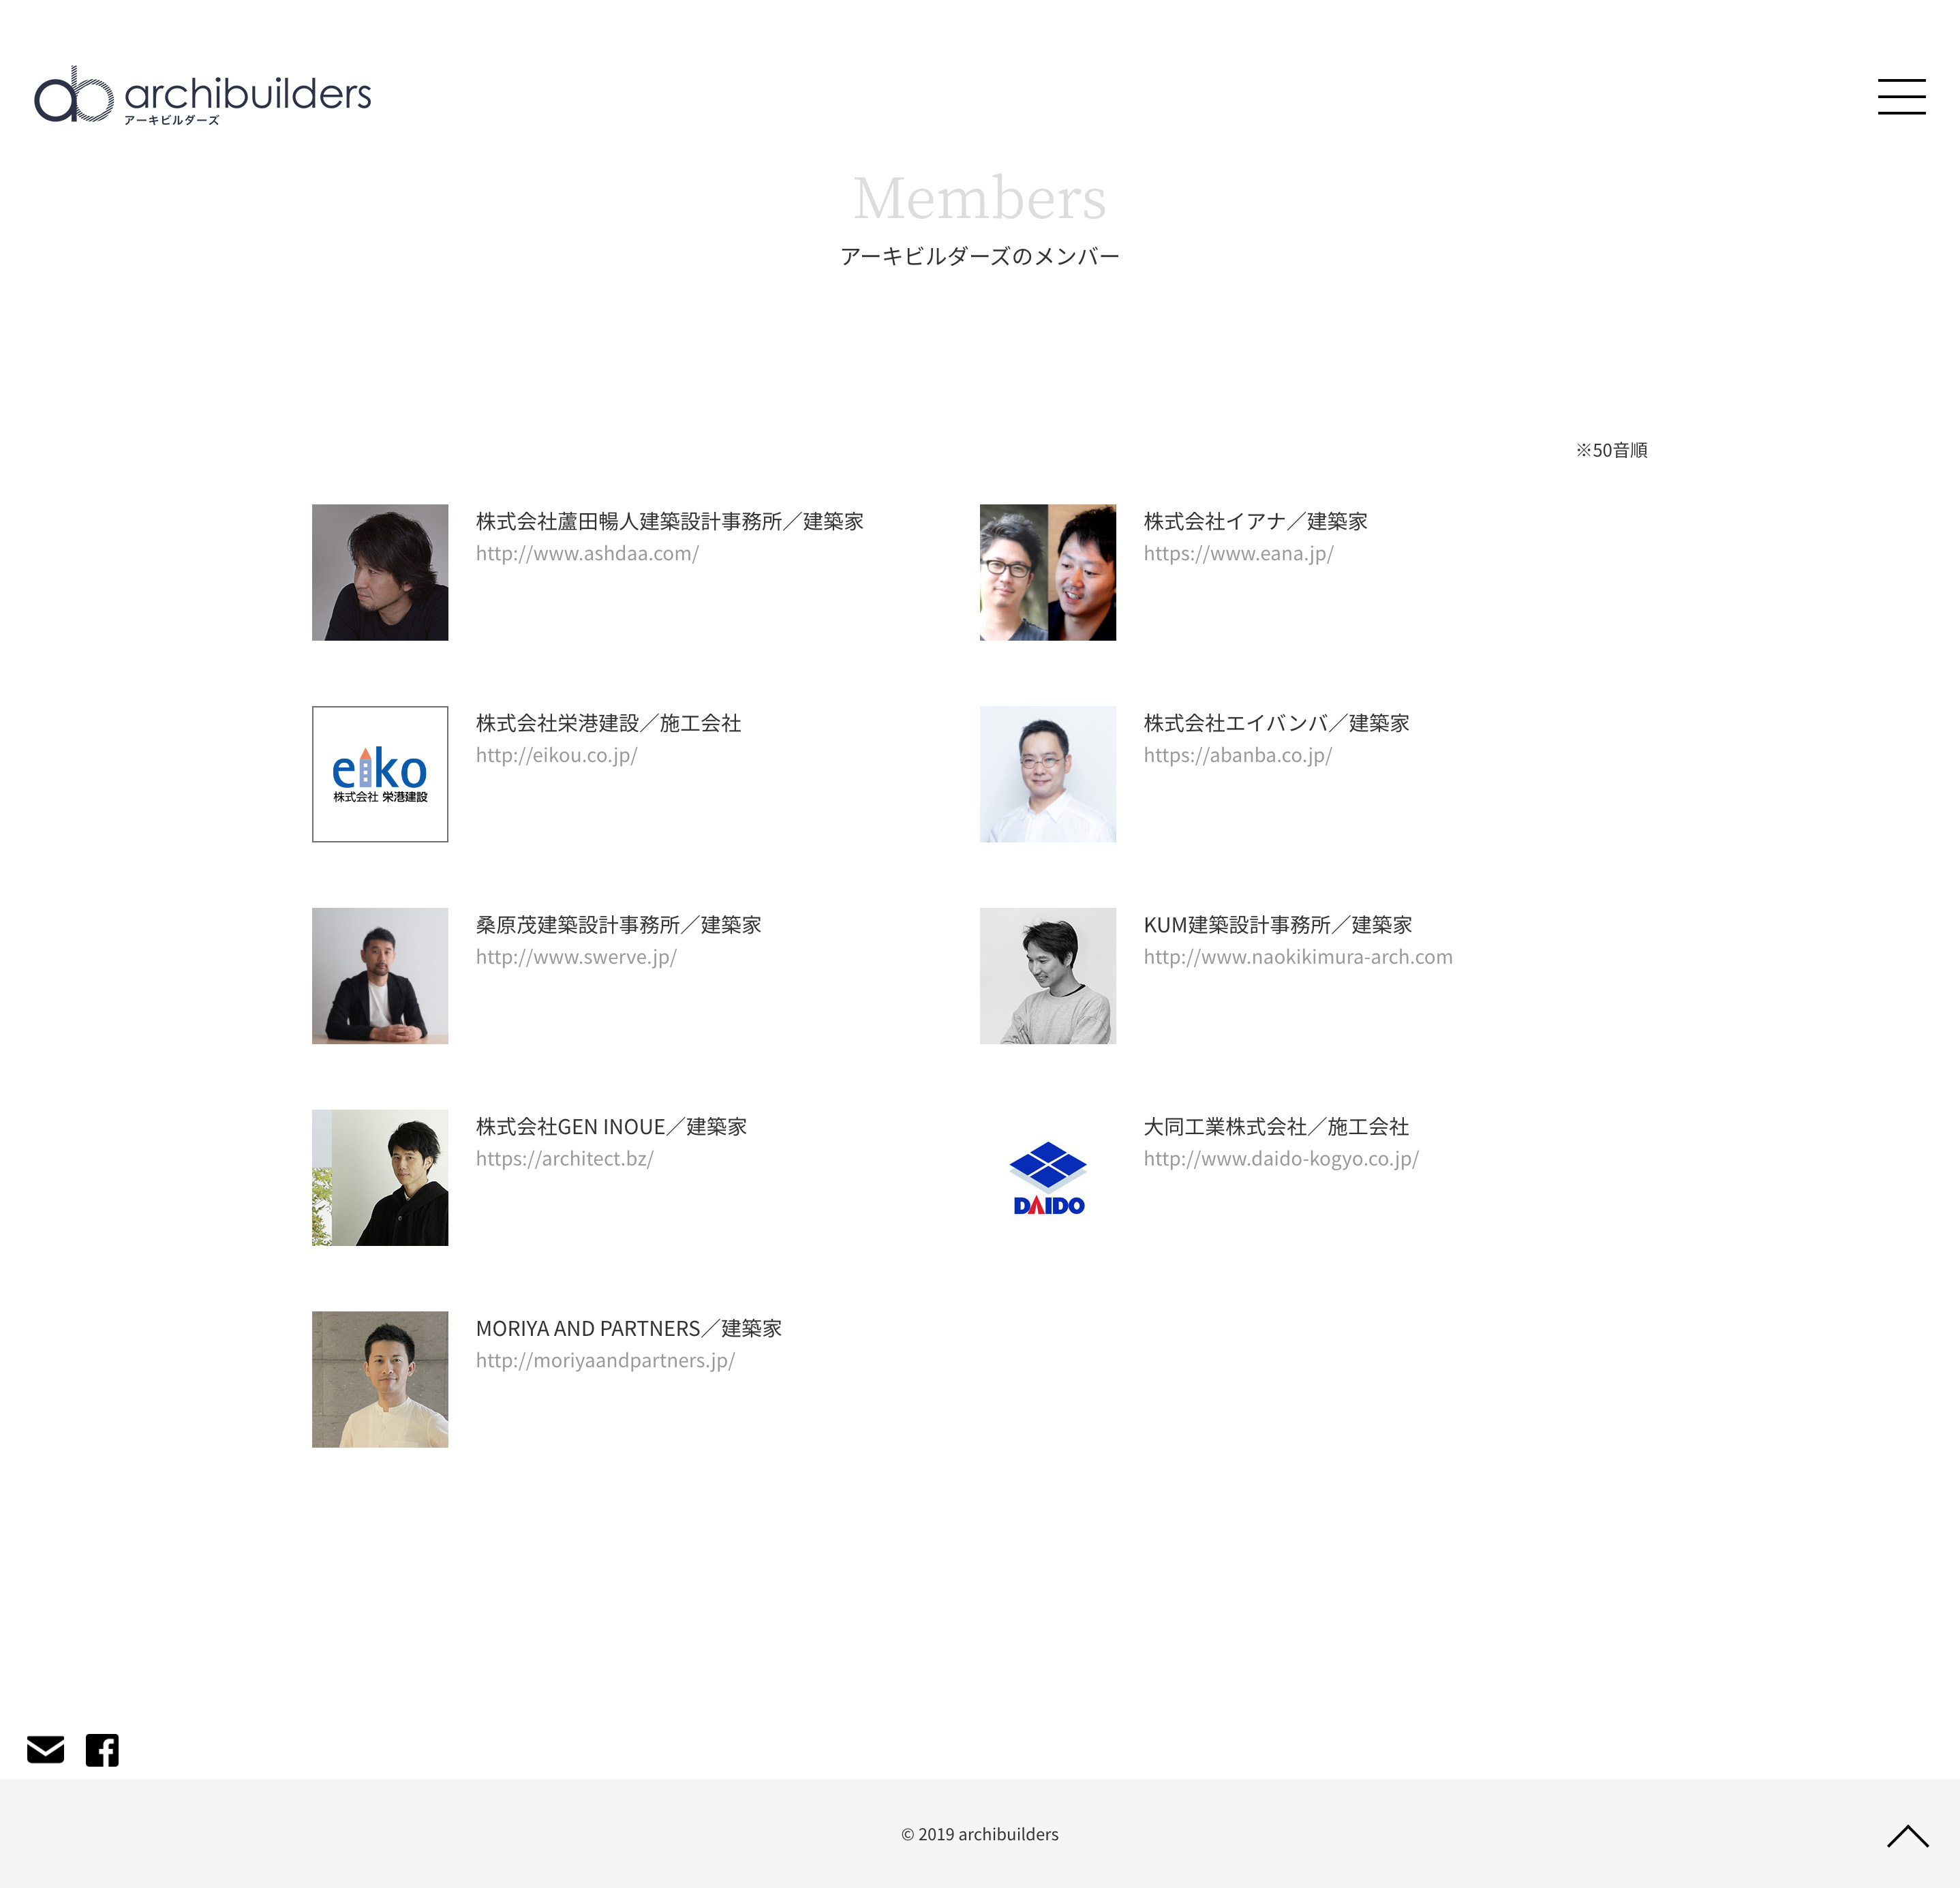Screen dimensions: 1960x1888
Task: Visit http://www.daido-kogyo.co.jp/ link
Action: point(1281,1159)
